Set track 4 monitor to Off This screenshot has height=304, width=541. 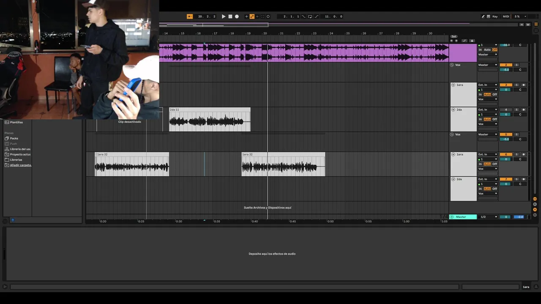tap(495, 119)
